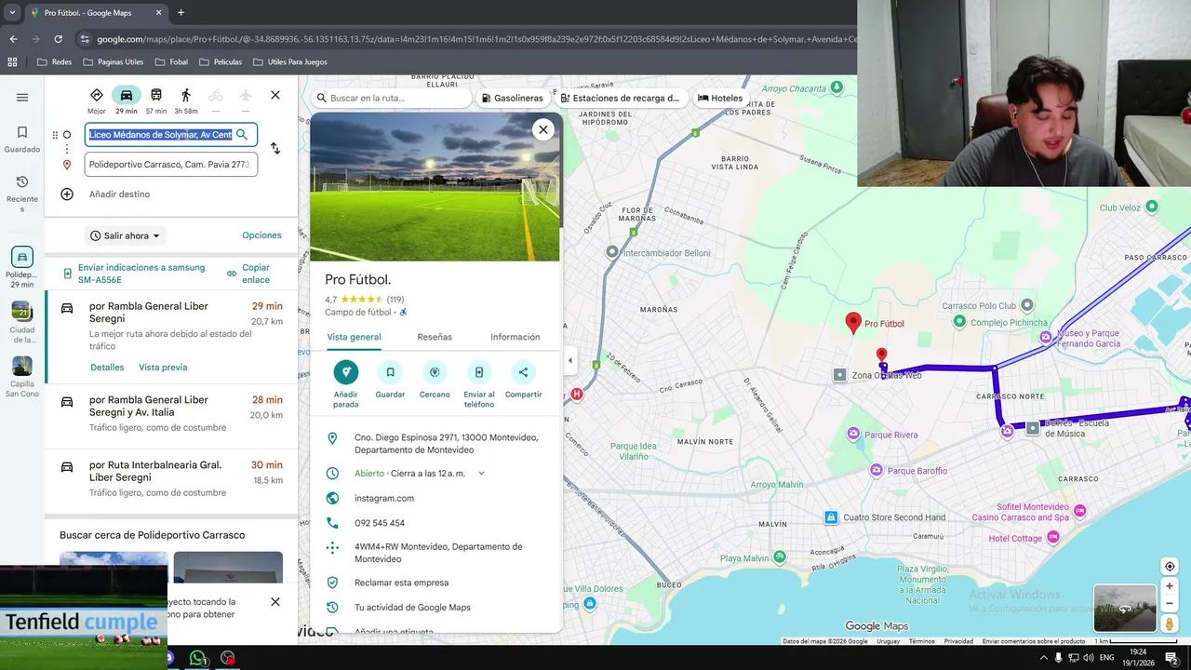This screenshot has height=670, width=1191.
Task: Zoom in the map with plus button
Action: pos(1170,586)
